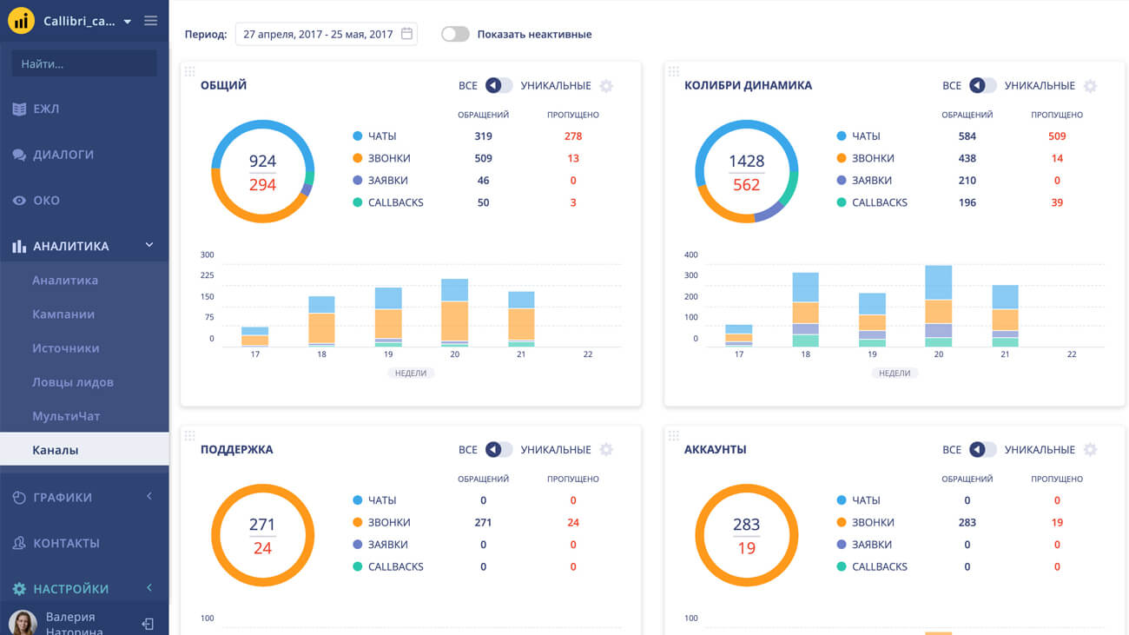
Task: Click the hamburger menu icon in sidebar
Action: [151, 21]
